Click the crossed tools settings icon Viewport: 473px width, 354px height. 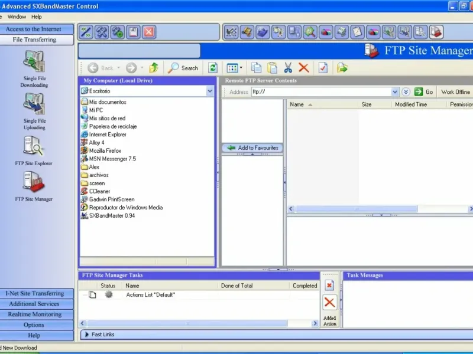[102, 32]
